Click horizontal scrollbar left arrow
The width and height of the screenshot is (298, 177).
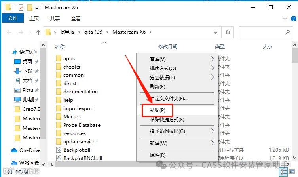51,164
